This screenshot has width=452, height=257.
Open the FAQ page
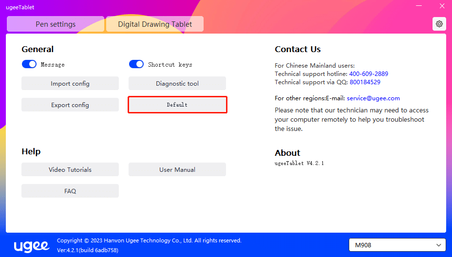[x=70, y=191]
